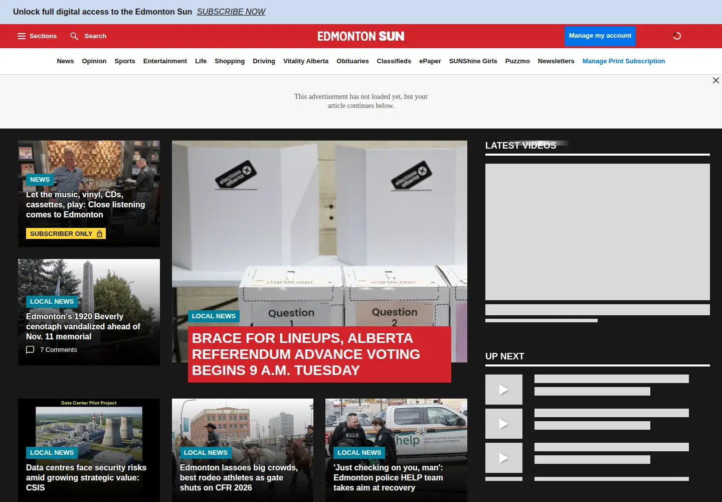
Task: Open the data centres security risks story
Action: [86, 478]
